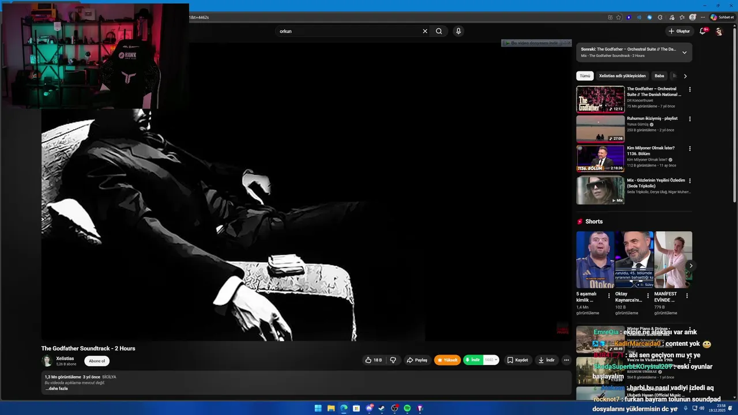Open Copilot 'Sohbet et' button

(721, 17)
